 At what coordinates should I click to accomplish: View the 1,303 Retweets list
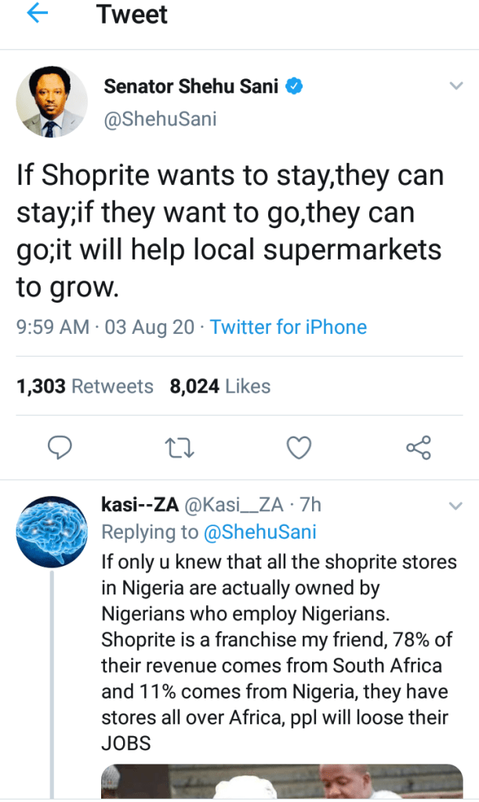85,386
